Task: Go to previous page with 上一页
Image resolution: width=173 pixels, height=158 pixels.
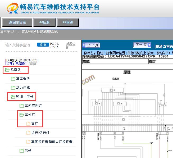Action: pyautogui.click(x=91, y=45)
